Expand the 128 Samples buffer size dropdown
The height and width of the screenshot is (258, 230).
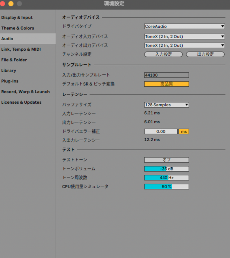point(166,105)
